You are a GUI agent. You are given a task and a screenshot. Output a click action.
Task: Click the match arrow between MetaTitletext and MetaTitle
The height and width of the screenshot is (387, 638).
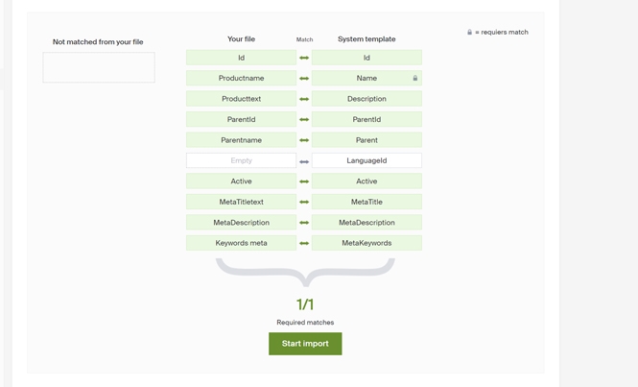[304, 203]
